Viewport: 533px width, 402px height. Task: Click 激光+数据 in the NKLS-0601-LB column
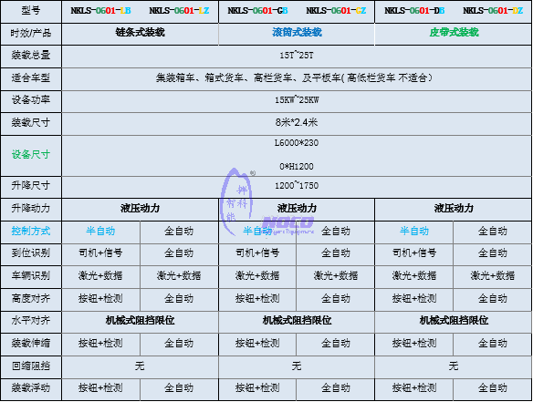click(x=100, y=275)
